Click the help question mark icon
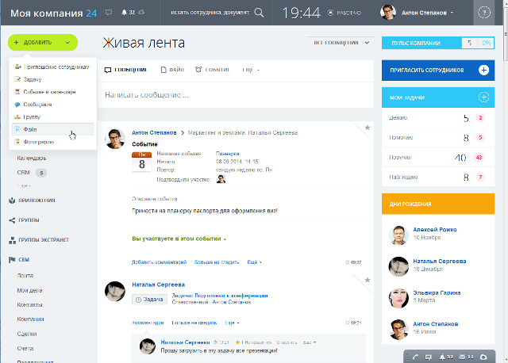 [483, 13]
